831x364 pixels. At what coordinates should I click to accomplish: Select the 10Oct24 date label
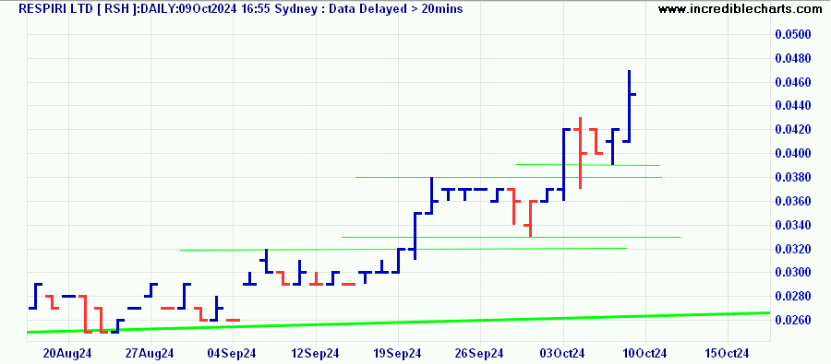coord(645,353)
